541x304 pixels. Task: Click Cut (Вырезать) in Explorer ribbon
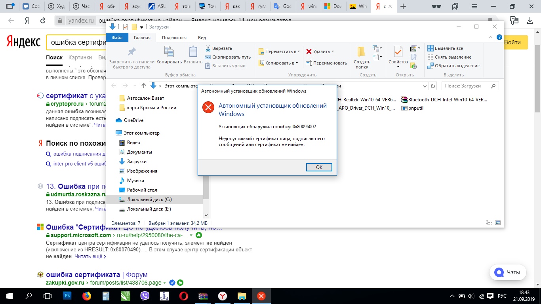[218, 48]
